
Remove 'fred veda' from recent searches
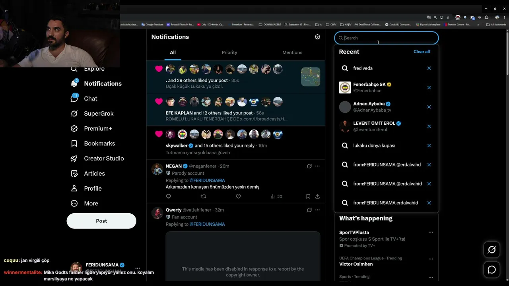click(x=429, y=68)
